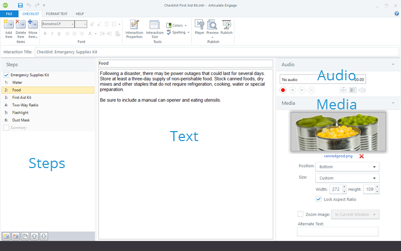
Task: Open the BonvenoCF font name dropdown
Action: click(x=58, y=24)
